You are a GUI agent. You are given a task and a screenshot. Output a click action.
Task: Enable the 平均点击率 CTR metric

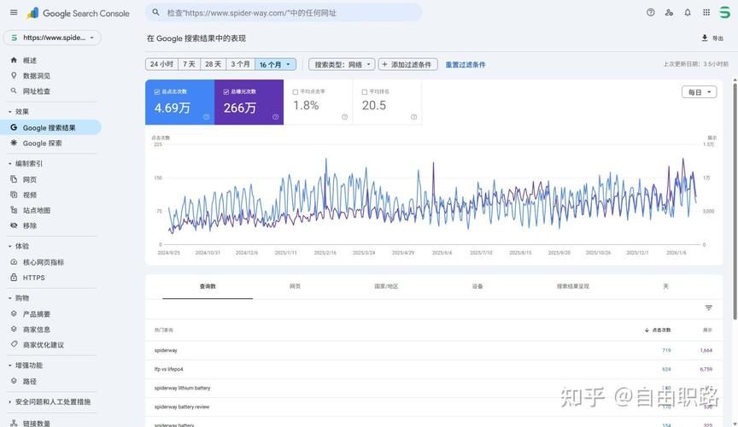click(x=318, y=102)
